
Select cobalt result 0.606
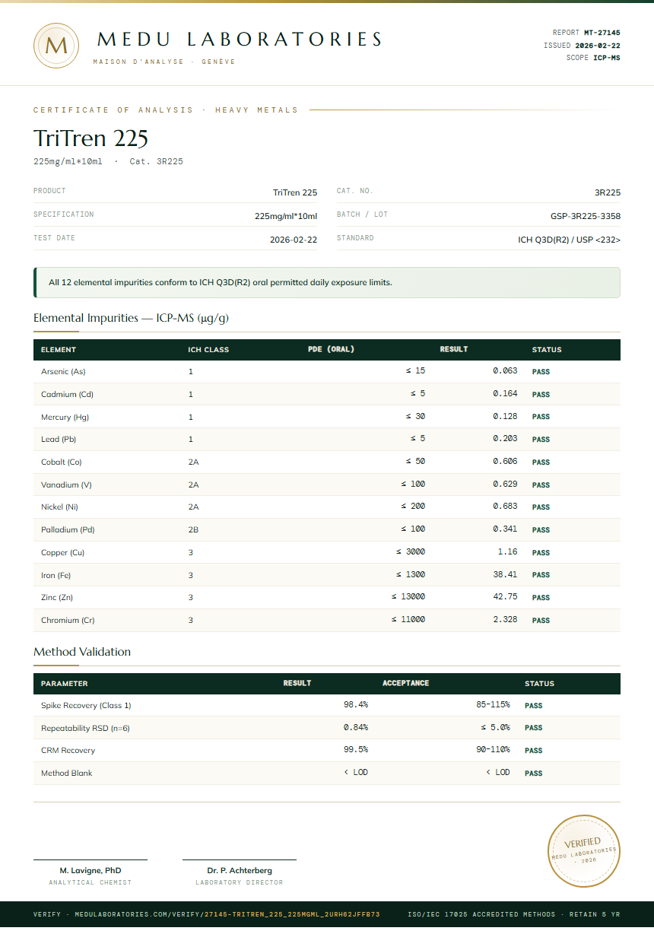[x=505, y=461]
